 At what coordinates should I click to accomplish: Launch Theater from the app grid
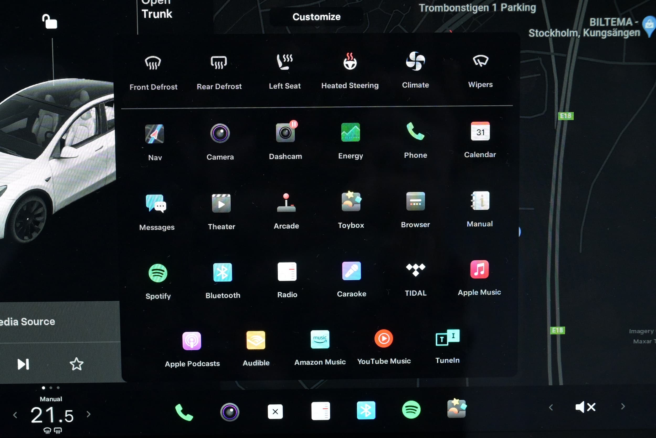coord(221,203)
